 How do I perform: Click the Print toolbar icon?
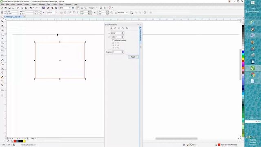[13, 8]
